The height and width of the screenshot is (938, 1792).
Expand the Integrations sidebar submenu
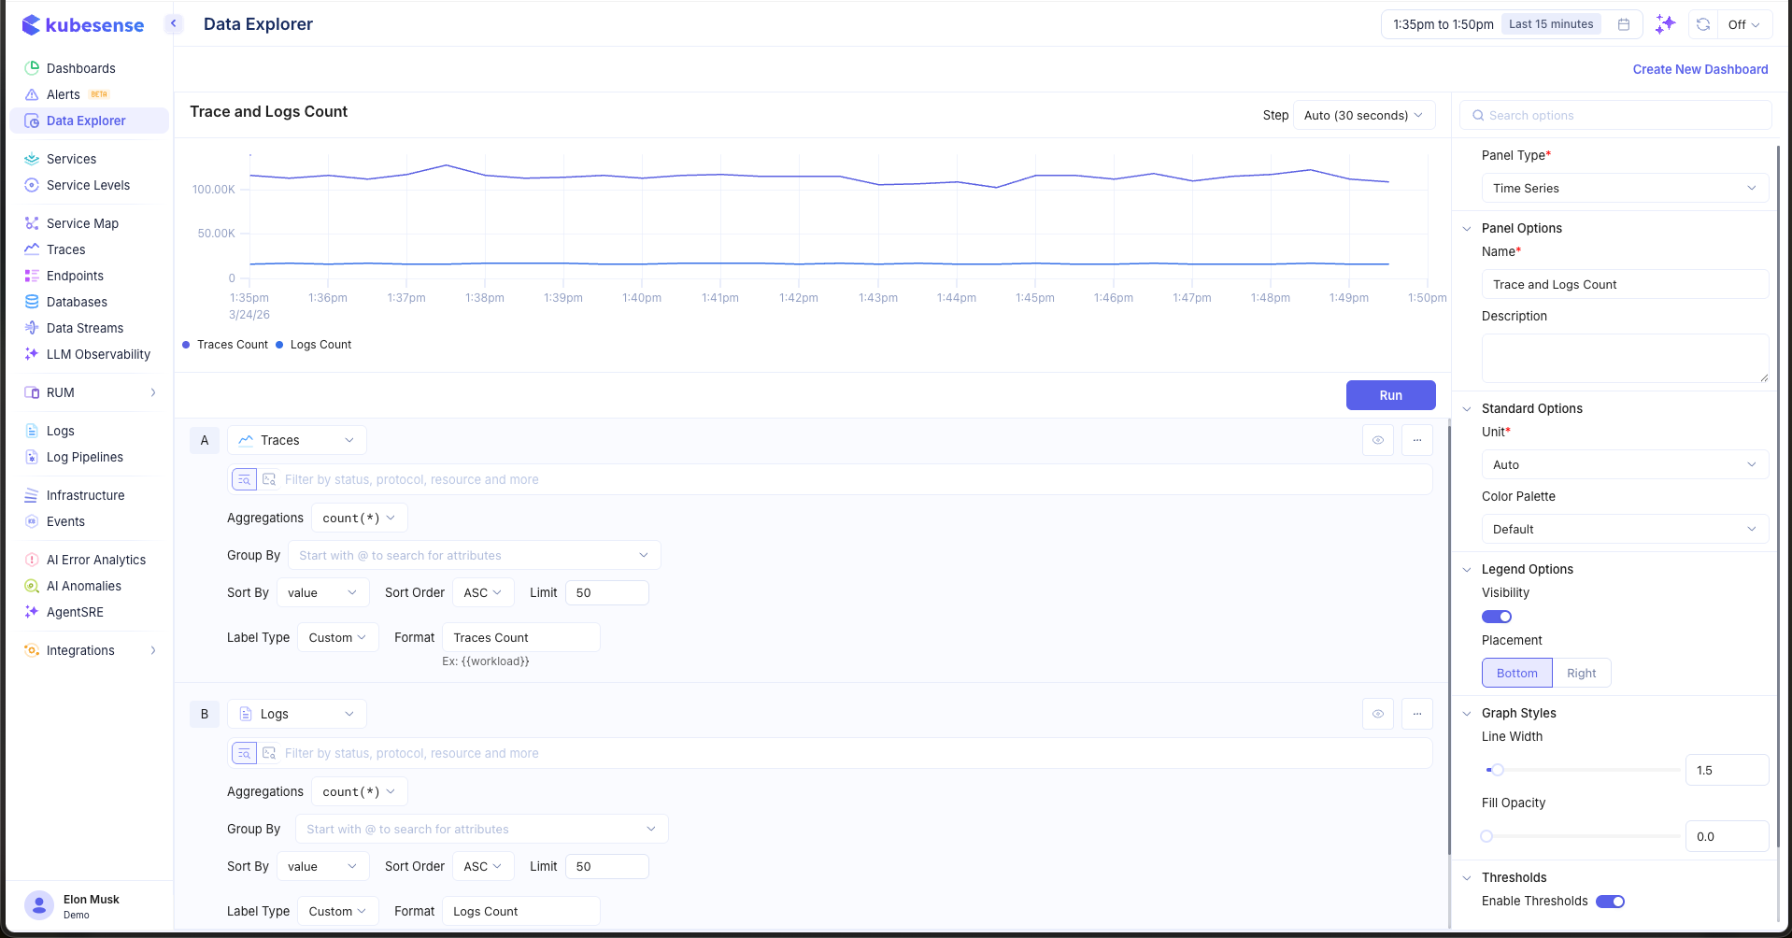[x=153, y=650]
